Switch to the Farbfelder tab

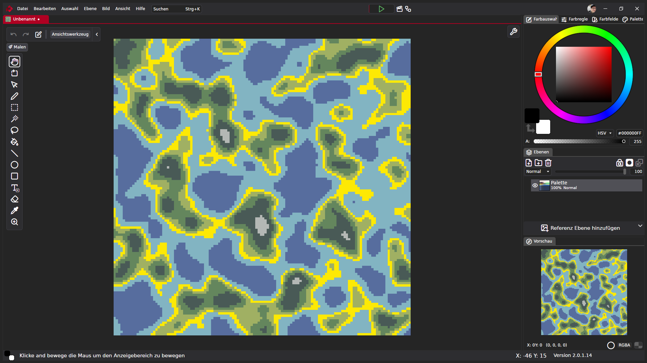tap(605, 19)
